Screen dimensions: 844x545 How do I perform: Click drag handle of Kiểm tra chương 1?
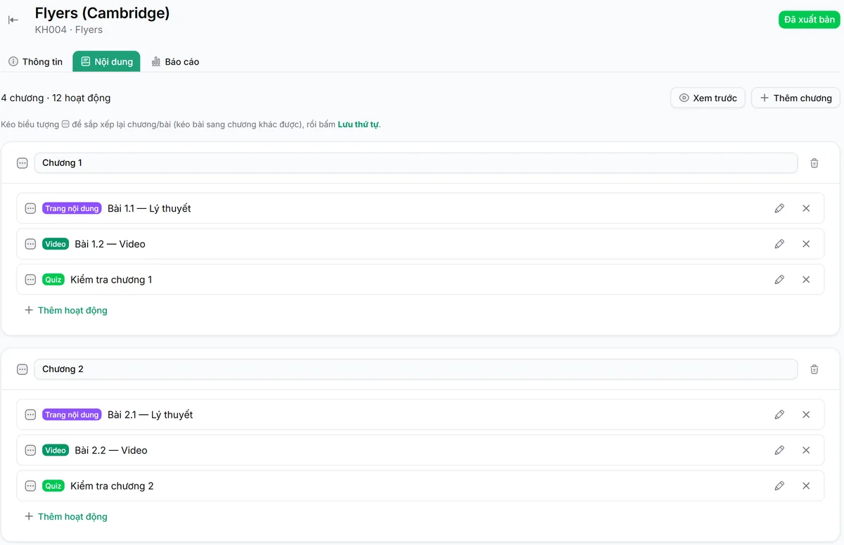pyautogui.click(x=30, y=280)
